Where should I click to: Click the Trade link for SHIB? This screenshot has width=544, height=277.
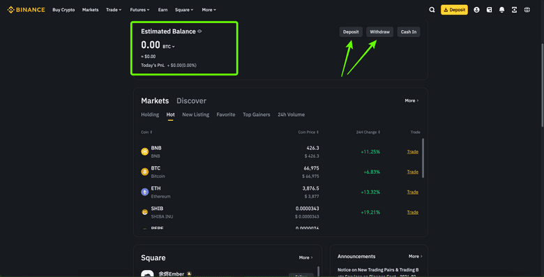[x=412, y=212]
